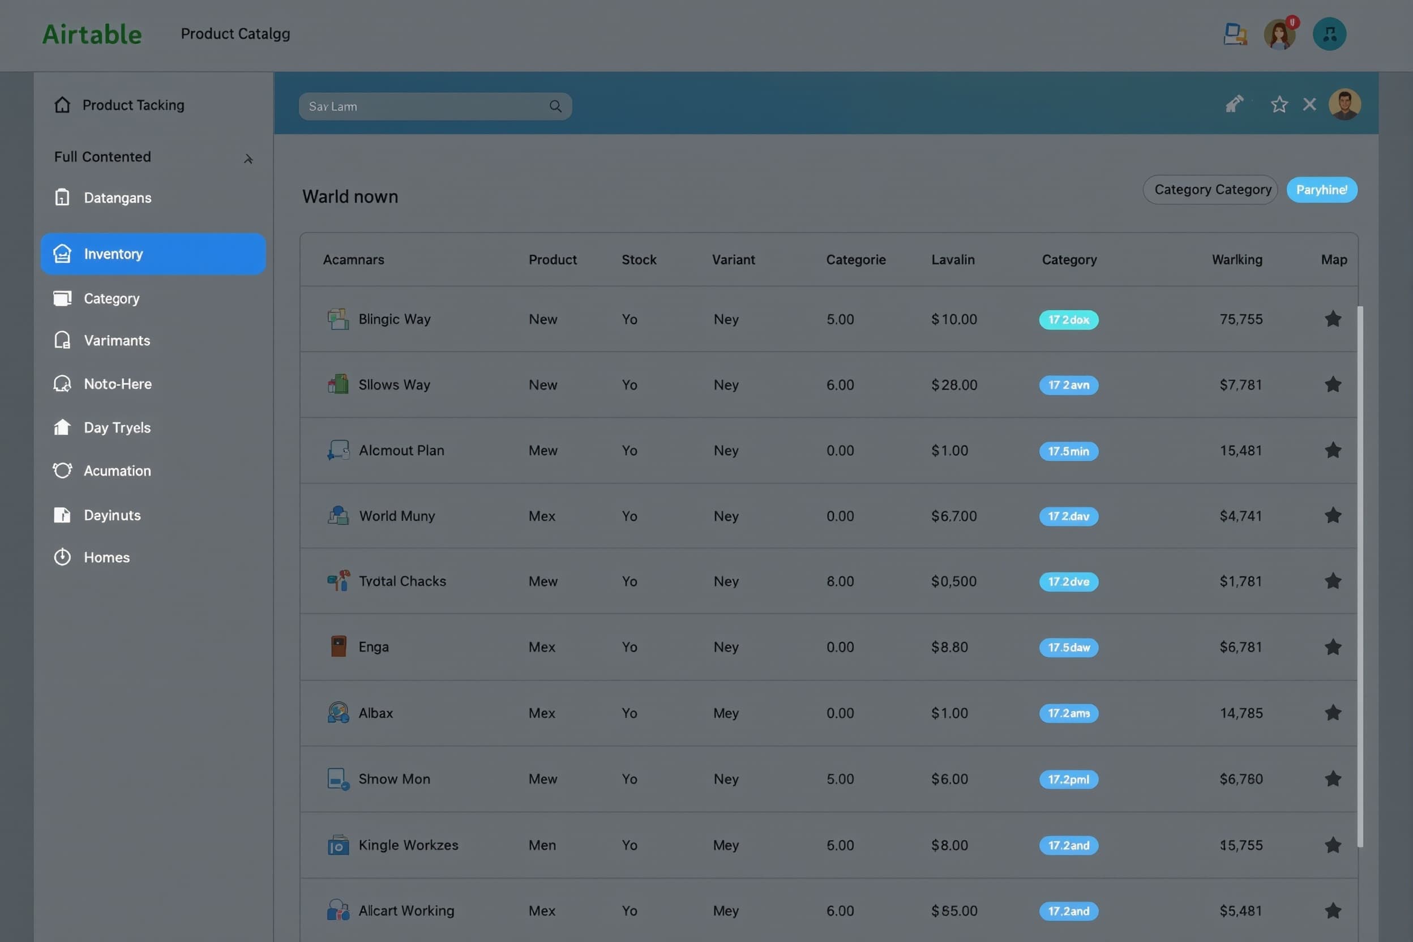Click the Enga product icon

pyautogui.click(x=339, y=647)
